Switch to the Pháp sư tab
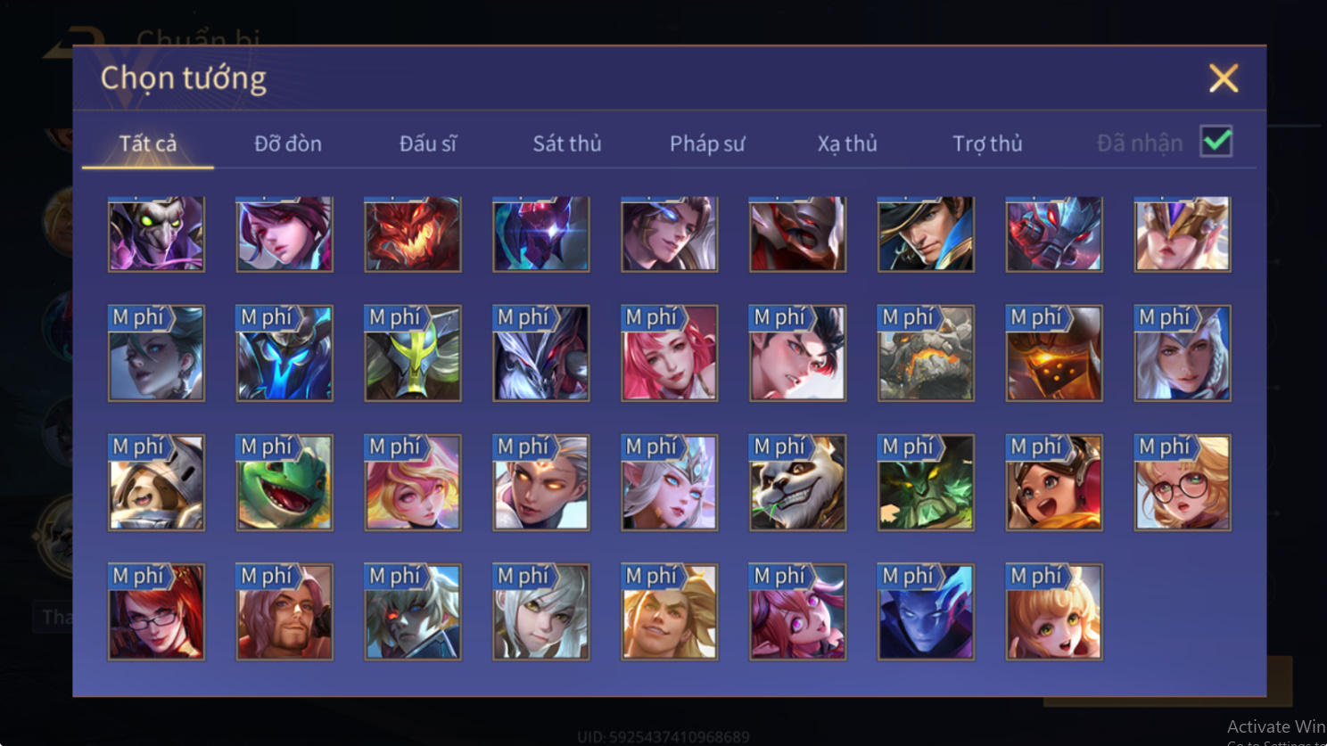 tap(707, 143)
